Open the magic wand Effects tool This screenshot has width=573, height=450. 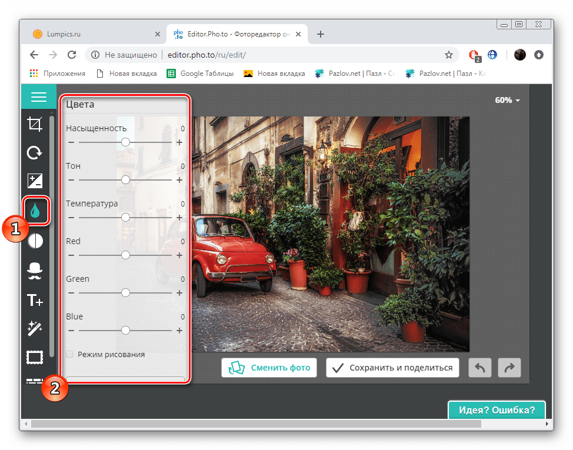click(x=35, y=328)
